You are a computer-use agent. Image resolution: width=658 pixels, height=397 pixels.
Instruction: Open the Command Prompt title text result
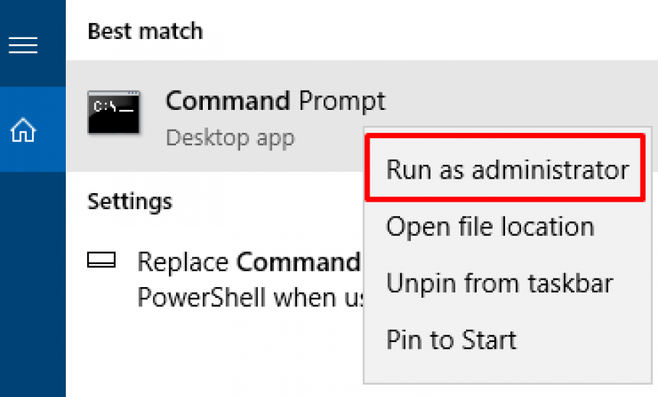pos(275,102)
